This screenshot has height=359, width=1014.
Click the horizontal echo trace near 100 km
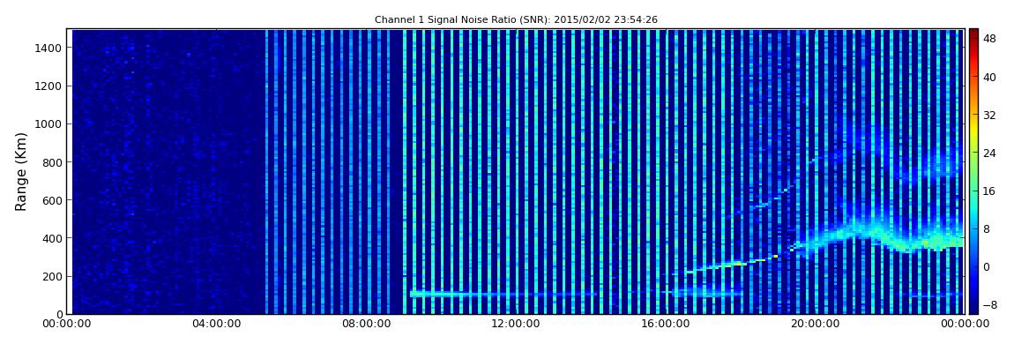[503, 294]
